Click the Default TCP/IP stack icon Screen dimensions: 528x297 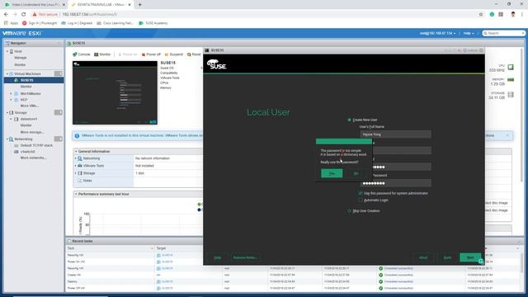16,145
